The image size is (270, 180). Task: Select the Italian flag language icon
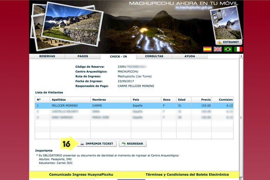(238, 49)
